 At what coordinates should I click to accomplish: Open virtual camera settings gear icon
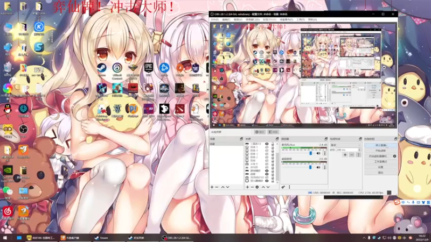(x=394, y=156)
